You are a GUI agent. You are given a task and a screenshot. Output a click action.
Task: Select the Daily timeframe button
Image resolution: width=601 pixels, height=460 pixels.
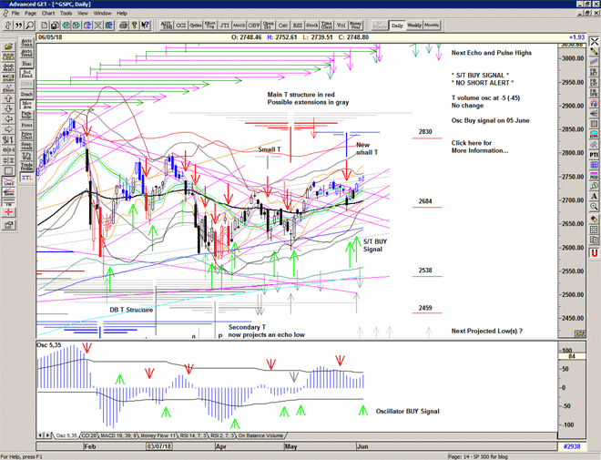tap(396, 26)
